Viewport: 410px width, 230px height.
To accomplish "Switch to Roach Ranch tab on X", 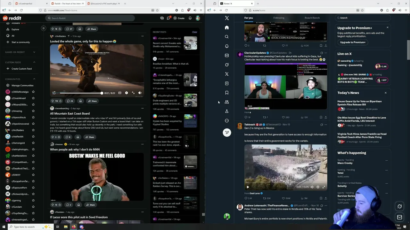I will pos(312,18).
